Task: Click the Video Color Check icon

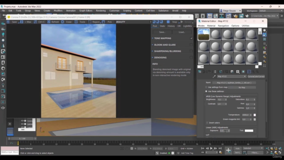Action: coord(264,48)
